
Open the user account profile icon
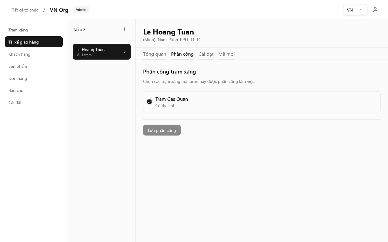375,10
